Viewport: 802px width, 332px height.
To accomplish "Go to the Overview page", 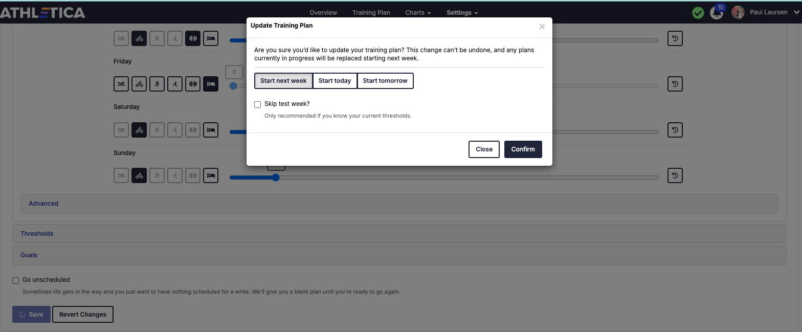I will (323, 13).
